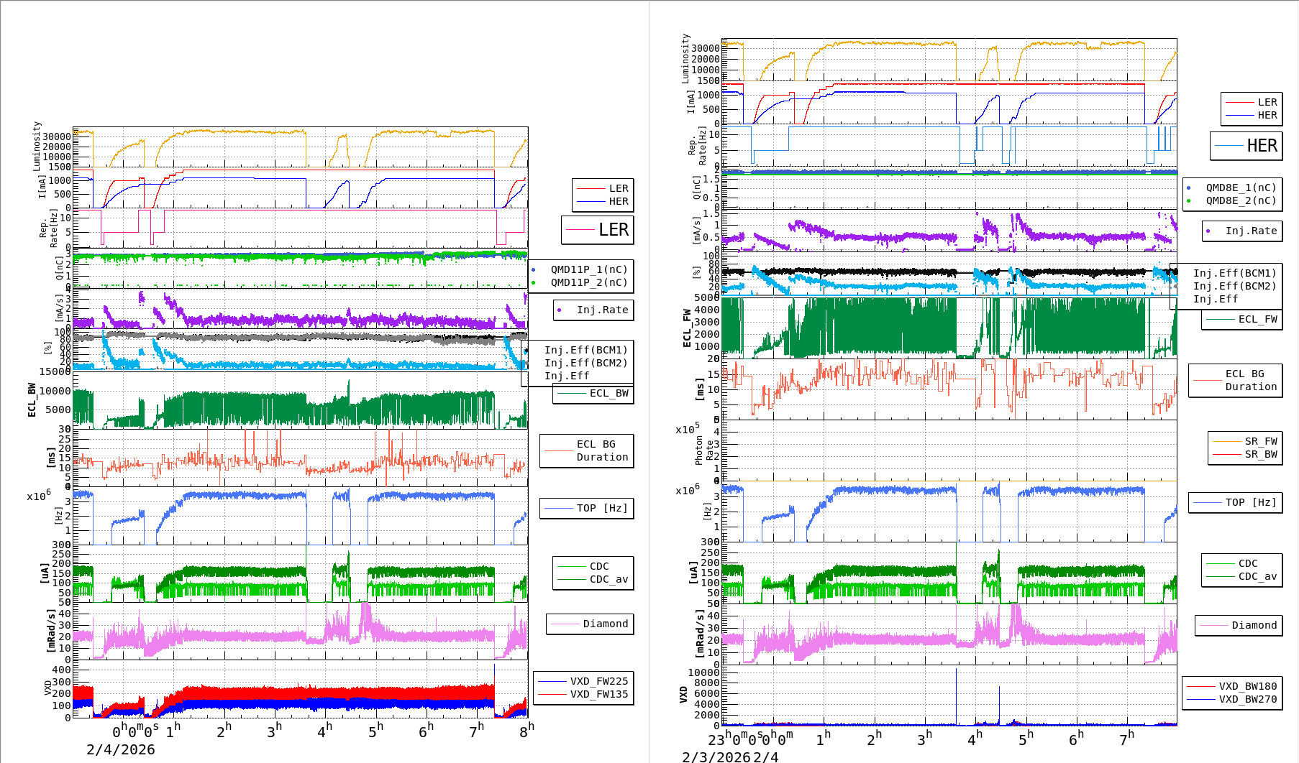Click the SR_FW legend entry
The height and width of the screenshot is (763, 1299).
click(1260, 441)
